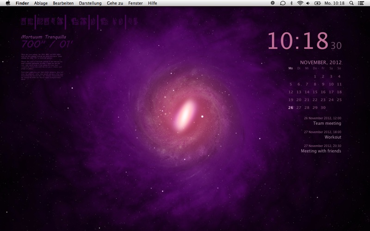Click the volume speaker icon
Screen dimensions: 370x231
(308, 3)
